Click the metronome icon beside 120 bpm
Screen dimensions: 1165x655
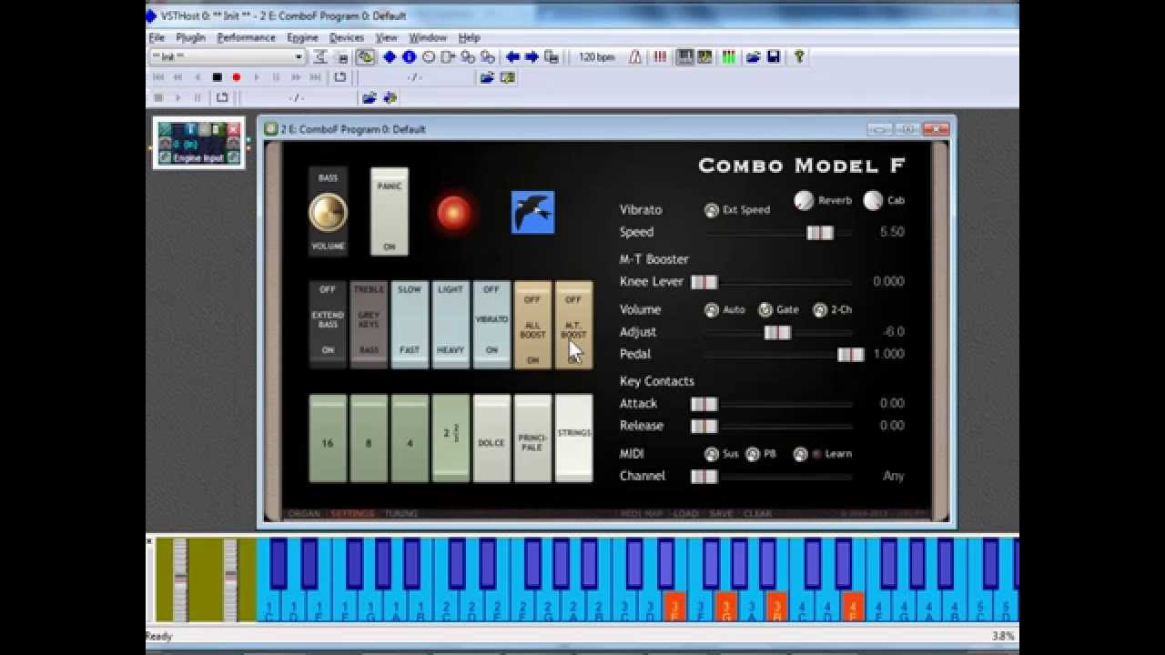(x=635, y=56)
